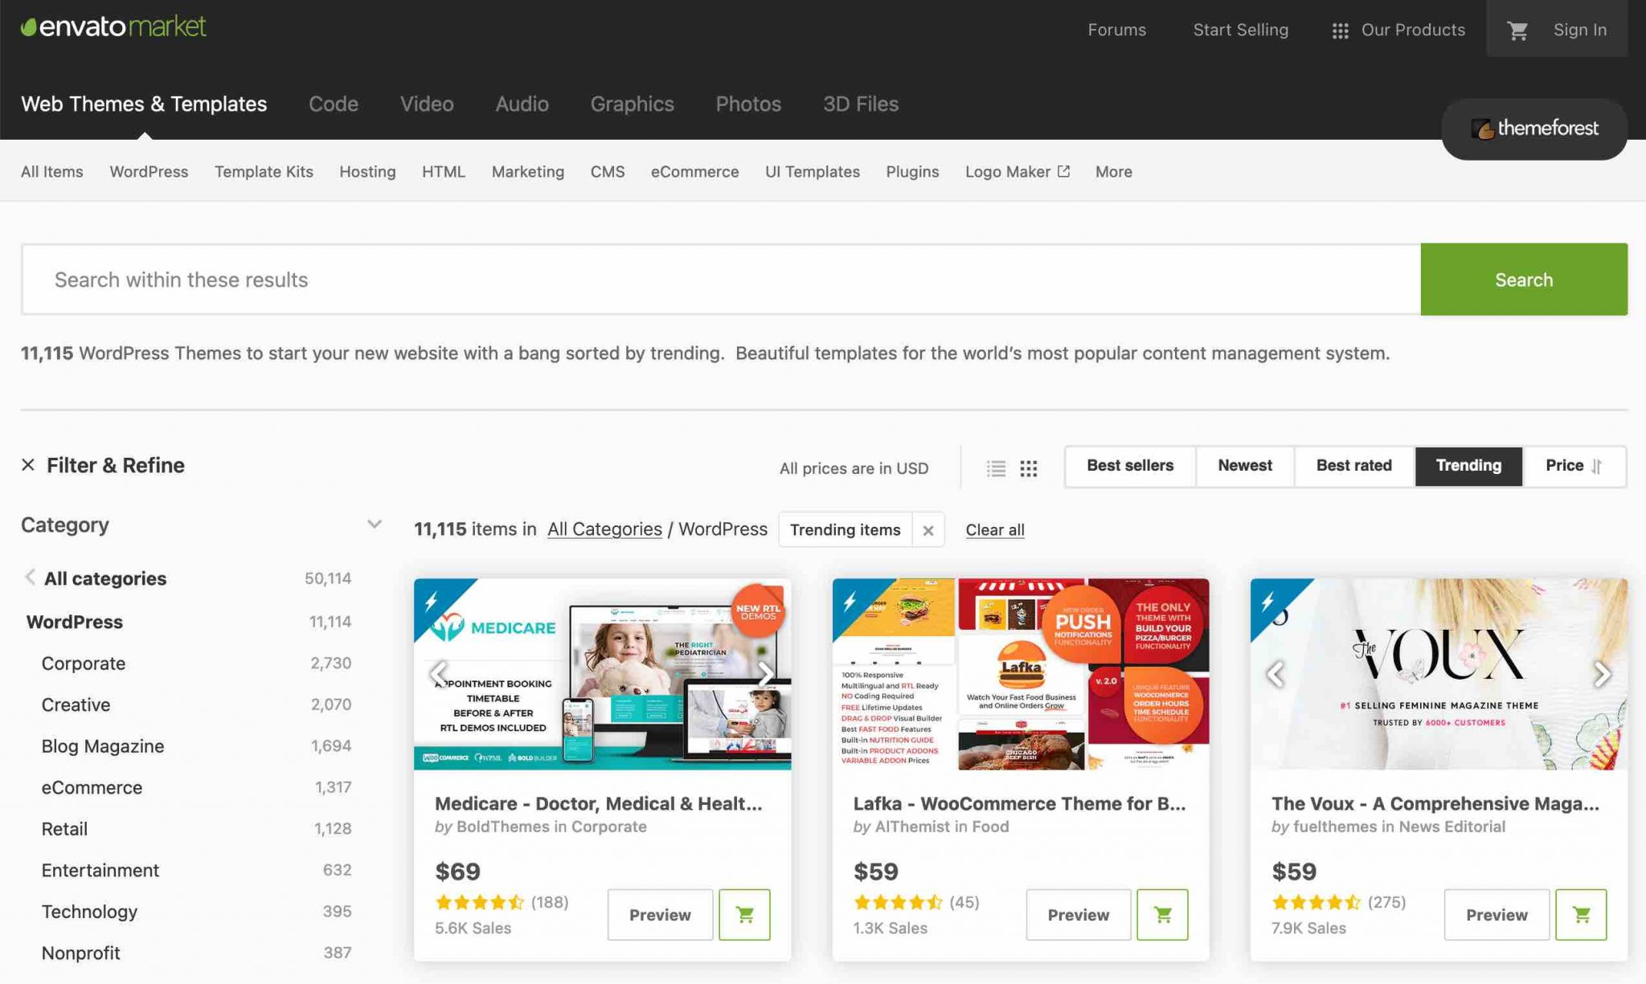This screenshot has width=1646, height=984.
Task: Close the Filter & Refine panel with the X
Action: (x=28, y=465)
